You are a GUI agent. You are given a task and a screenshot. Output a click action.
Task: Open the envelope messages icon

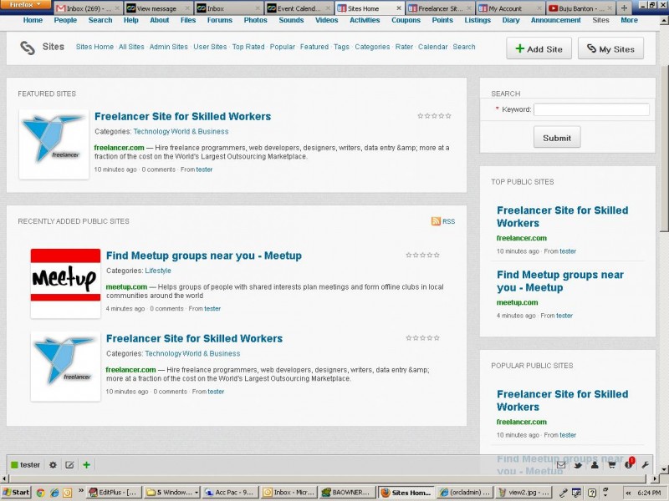coord(561,465)
